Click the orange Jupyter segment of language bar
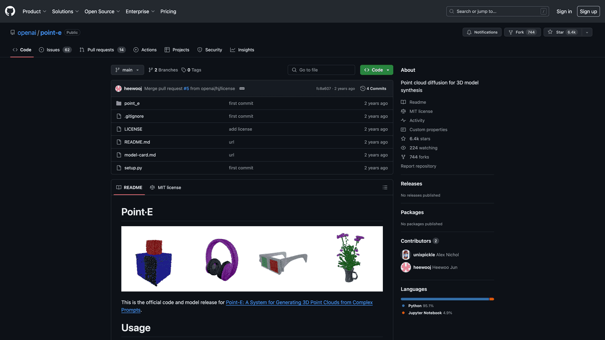 click(492, 299)
